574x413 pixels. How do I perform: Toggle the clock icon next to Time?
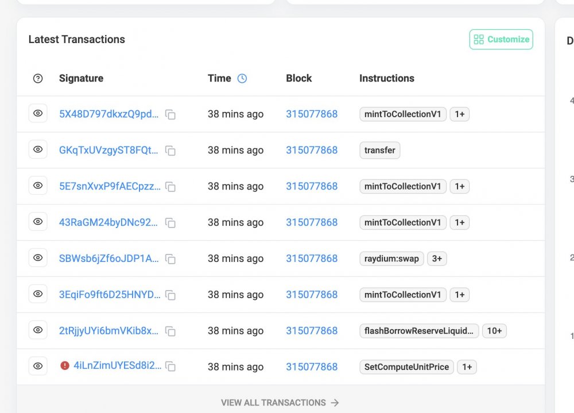point(242,79)
